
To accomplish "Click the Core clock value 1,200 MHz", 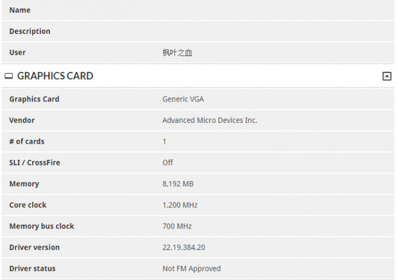I will pyautogui.click(x=180, y=205).
